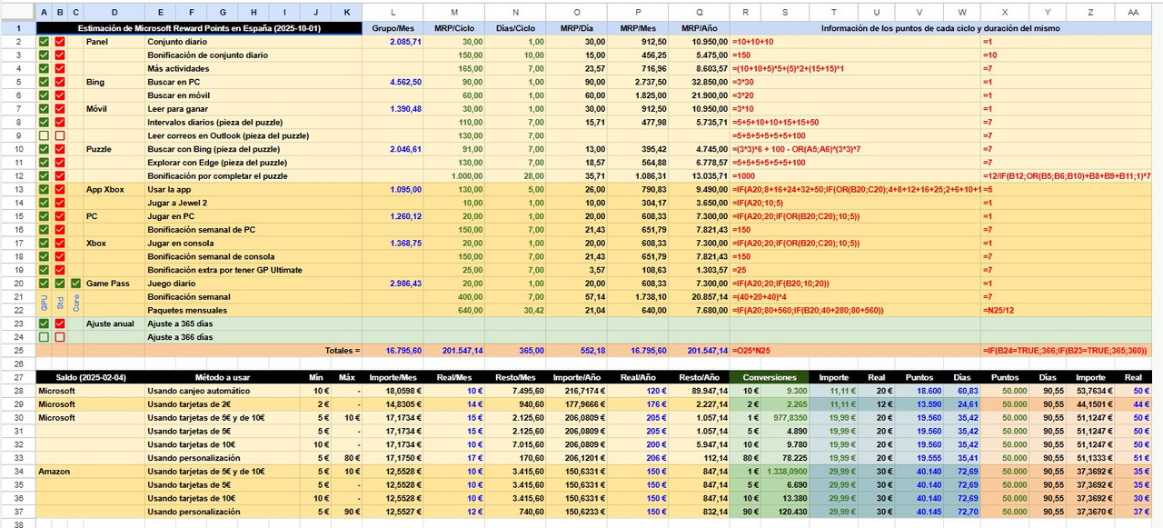1163x528 pixels.
Task: Select the total days cell 365,00
Action: 515,351
